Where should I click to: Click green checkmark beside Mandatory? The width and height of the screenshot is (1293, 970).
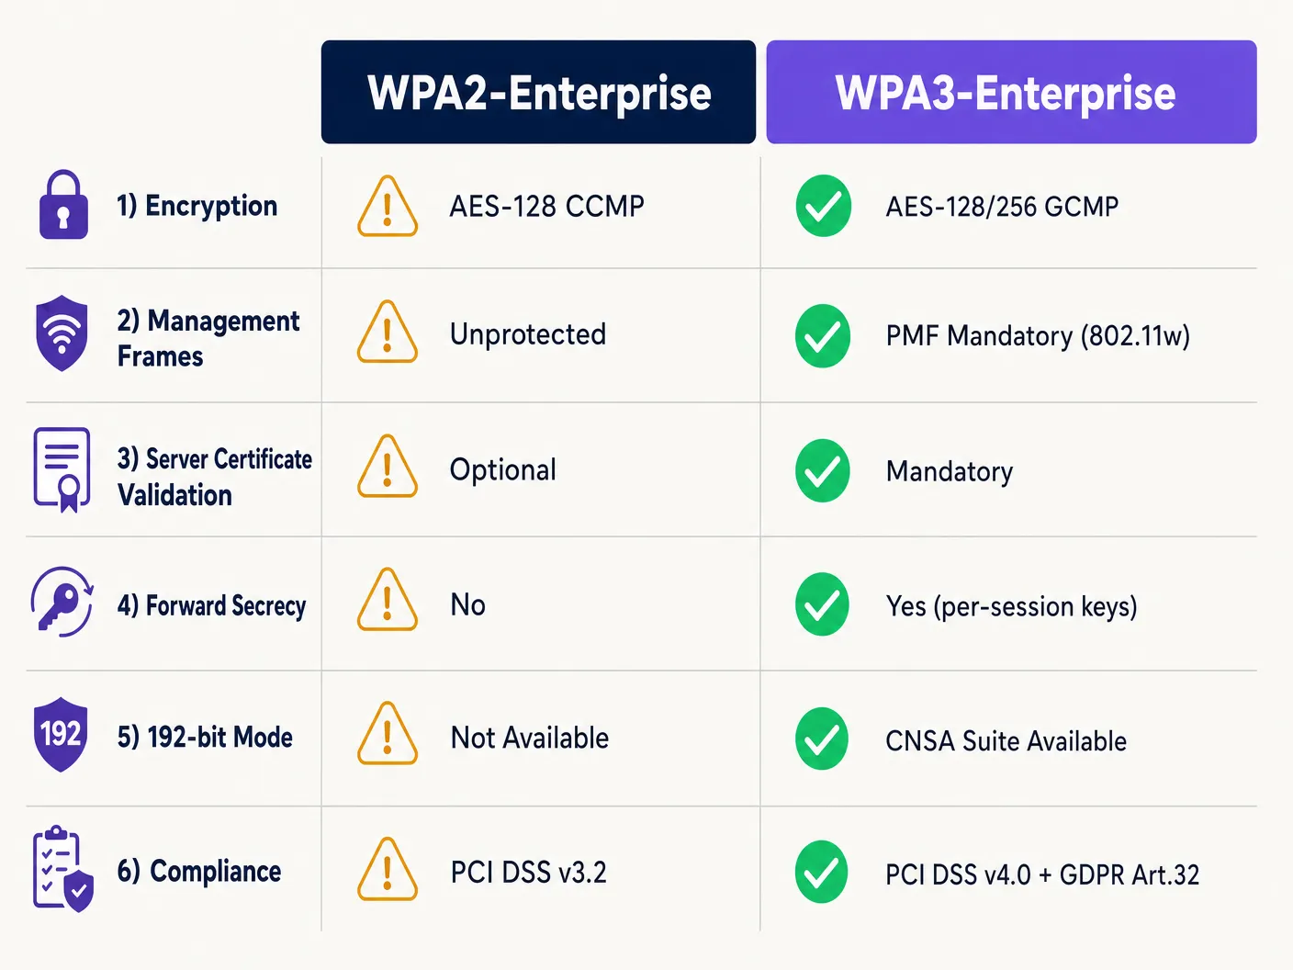point(823,470)
